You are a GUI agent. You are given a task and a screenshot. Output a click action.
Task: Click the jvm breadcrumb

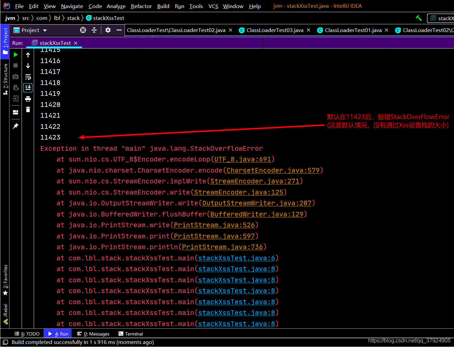click(10, 18)
